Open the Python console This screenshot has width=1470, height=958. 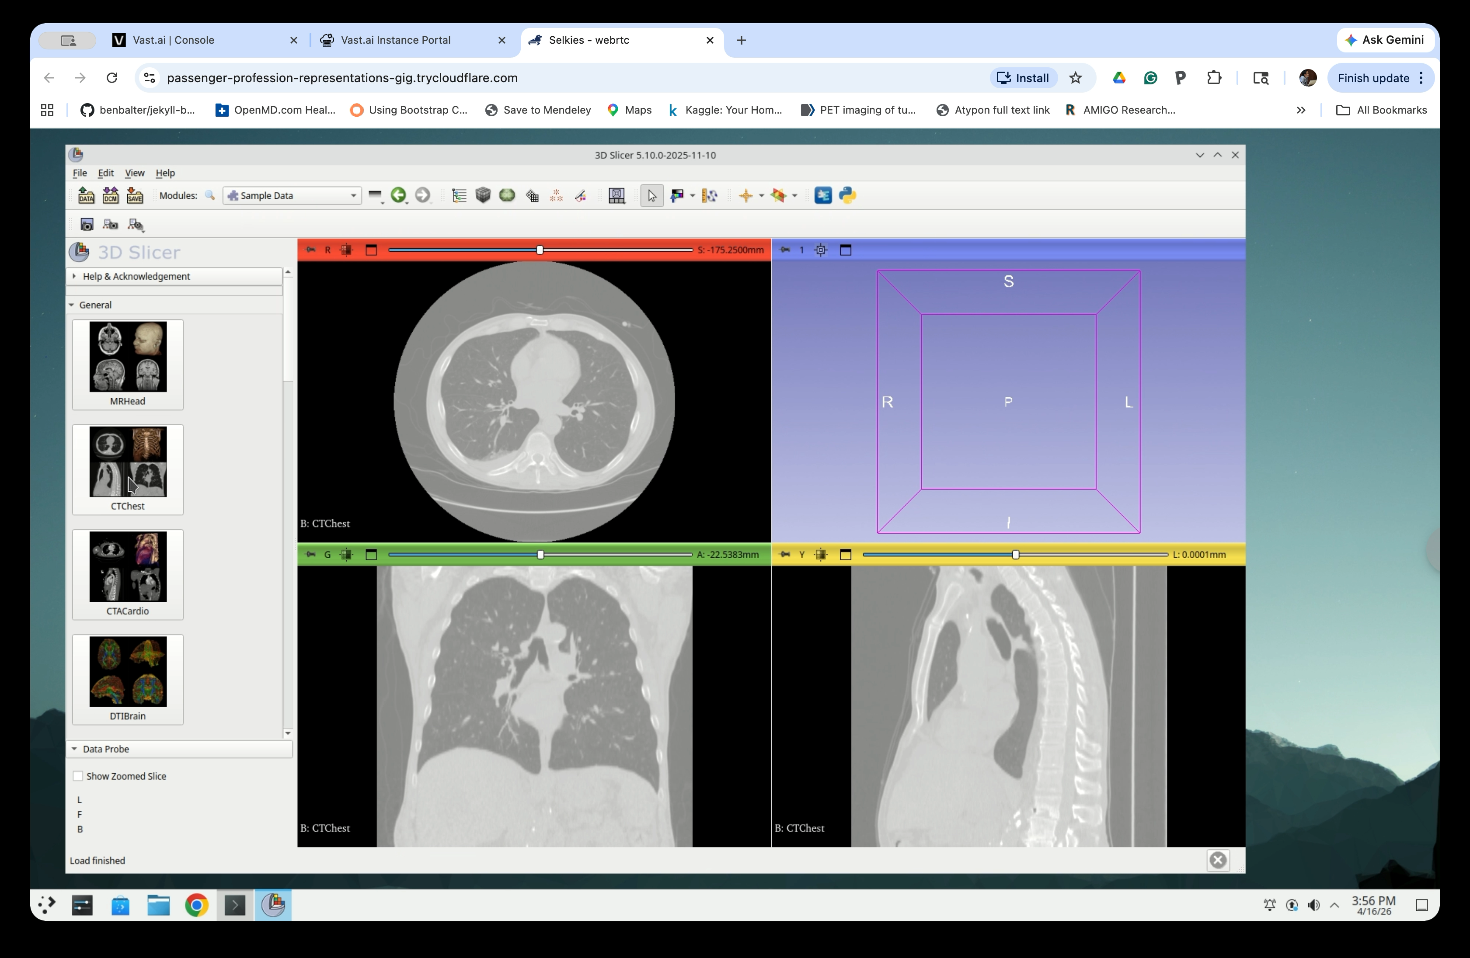847,196
